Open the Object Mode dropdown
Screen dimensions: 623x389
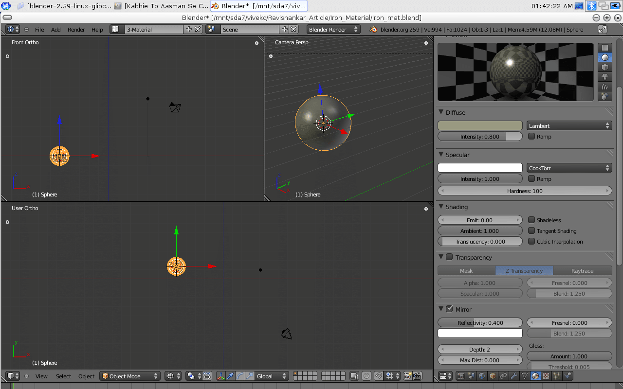pos(130,376)
